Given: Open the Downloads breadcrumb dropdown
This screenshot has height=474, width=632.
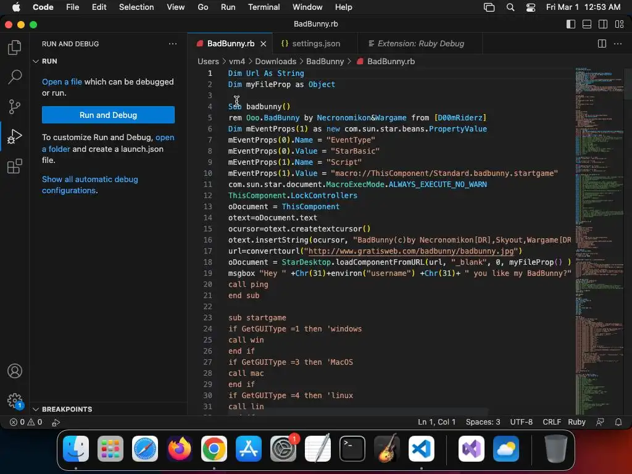Looking at the screenshot, I should tap(276, 61).
